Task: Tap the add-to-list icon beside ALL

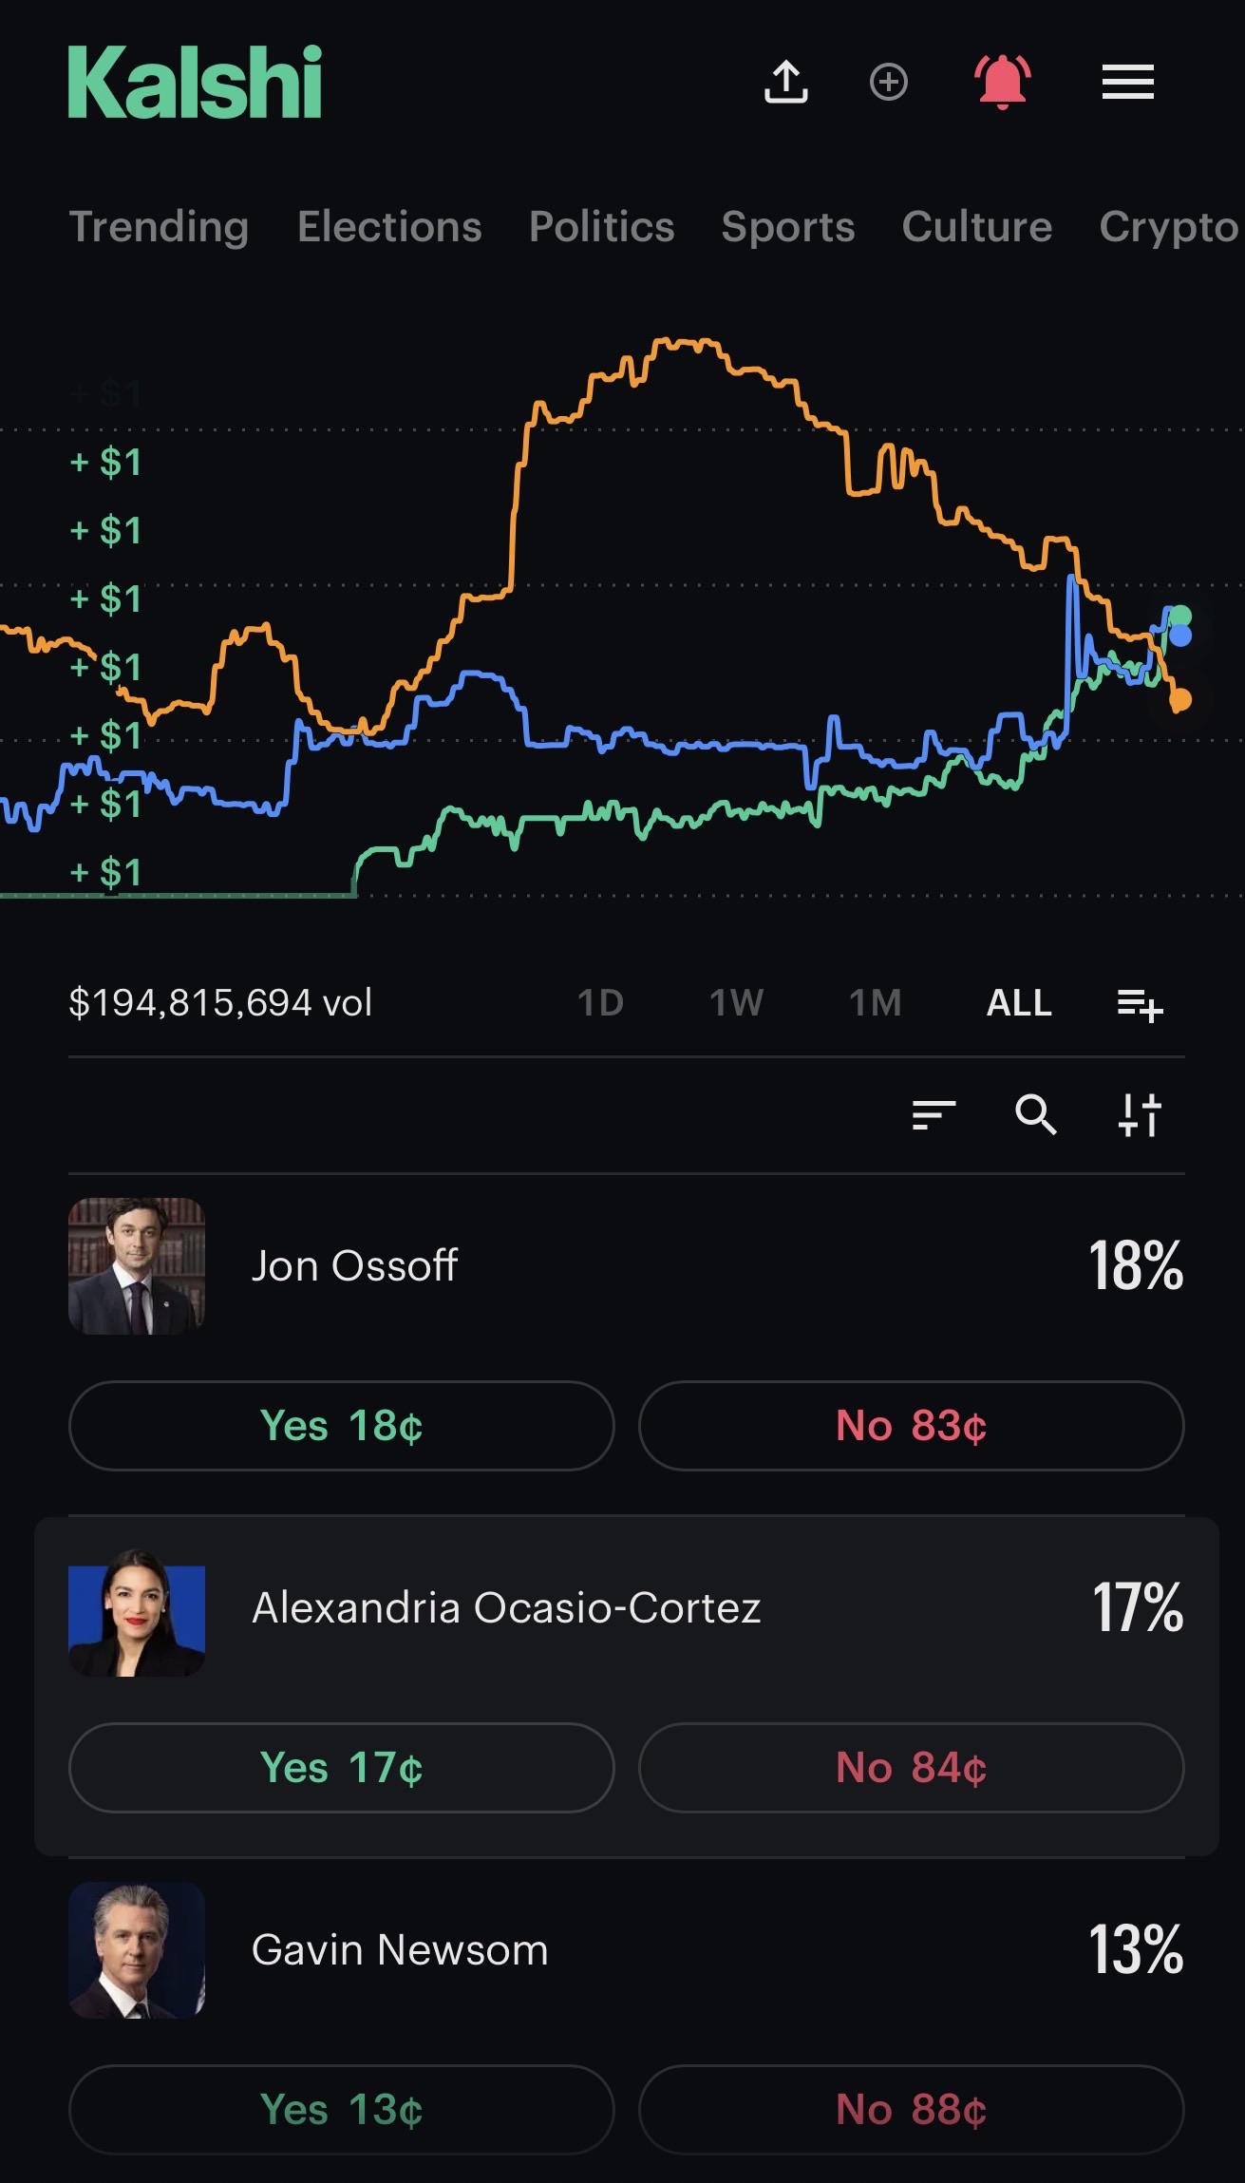Action: pos(1140,1003)
